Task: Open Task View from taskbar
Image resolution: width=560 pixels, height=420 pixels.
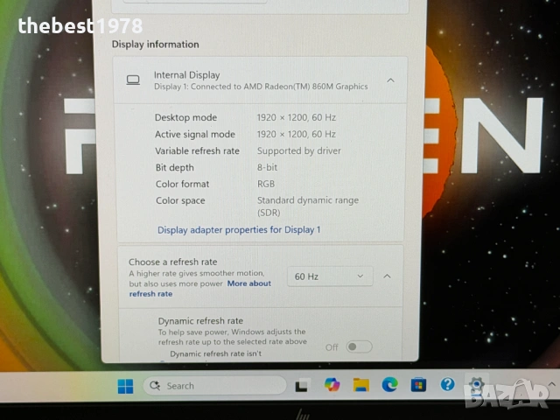Action: pyautogui.click(x=301, y=385)
